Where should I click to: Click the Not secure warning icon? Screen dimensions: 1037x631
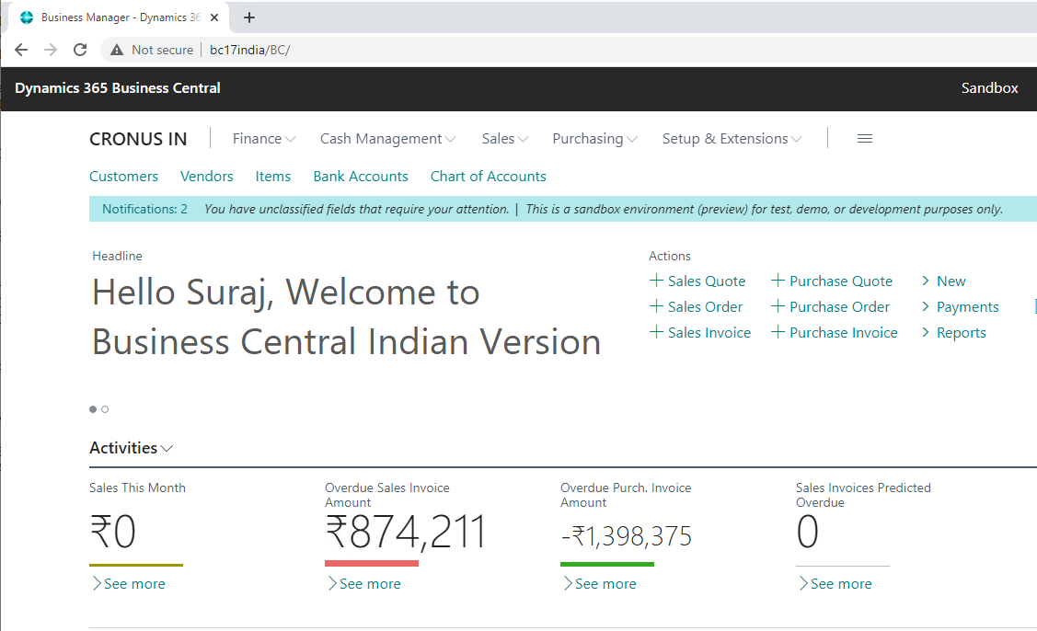116,50
